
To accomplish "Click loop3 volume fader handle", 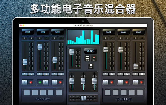I will click(x=55, y=60).
